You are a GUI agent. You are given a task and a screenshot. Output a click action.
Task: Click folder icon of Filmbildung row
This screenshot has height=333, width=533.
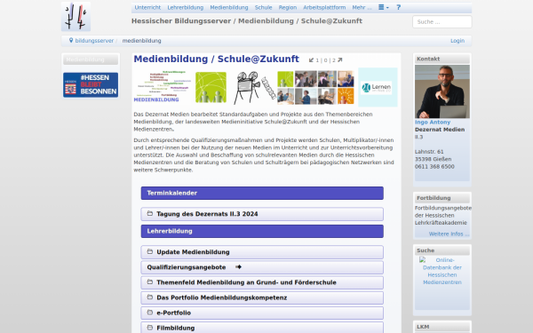(x=150, y=328)
